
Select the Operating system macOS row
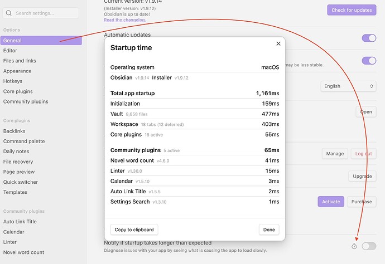click(195, 67)
